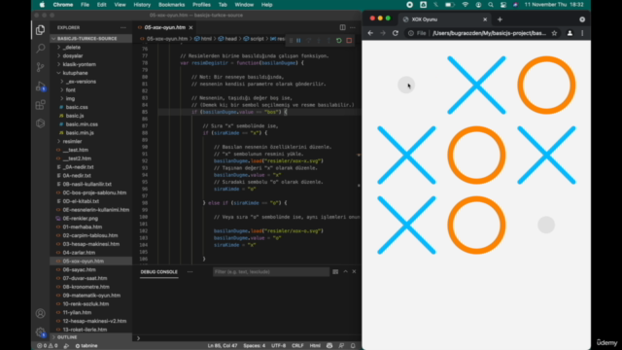Expand the _delete folder
Screen dimensions: 622x350
point(71,48)
